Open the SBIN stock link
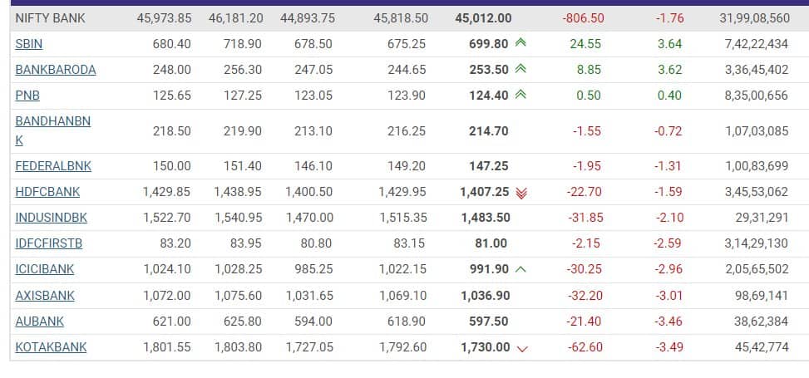 (29, 43)
